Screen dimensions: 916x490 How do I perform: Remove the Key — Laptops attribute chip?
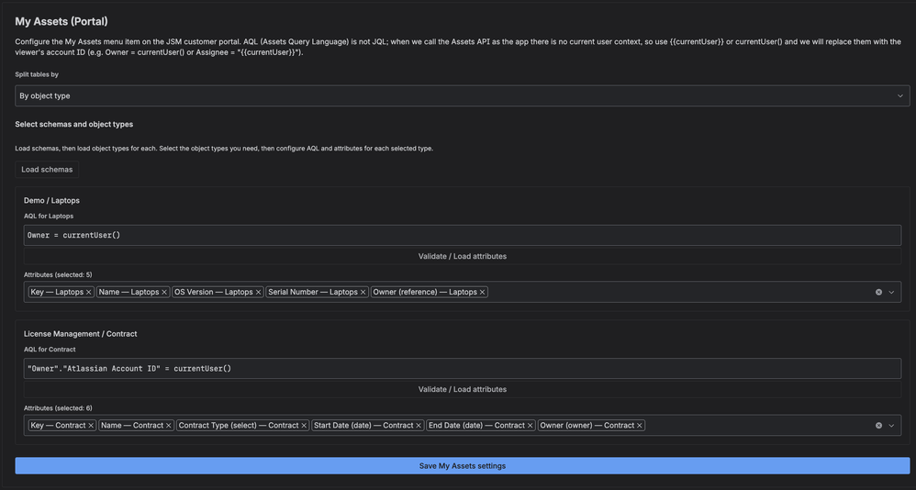click(89, 292)
